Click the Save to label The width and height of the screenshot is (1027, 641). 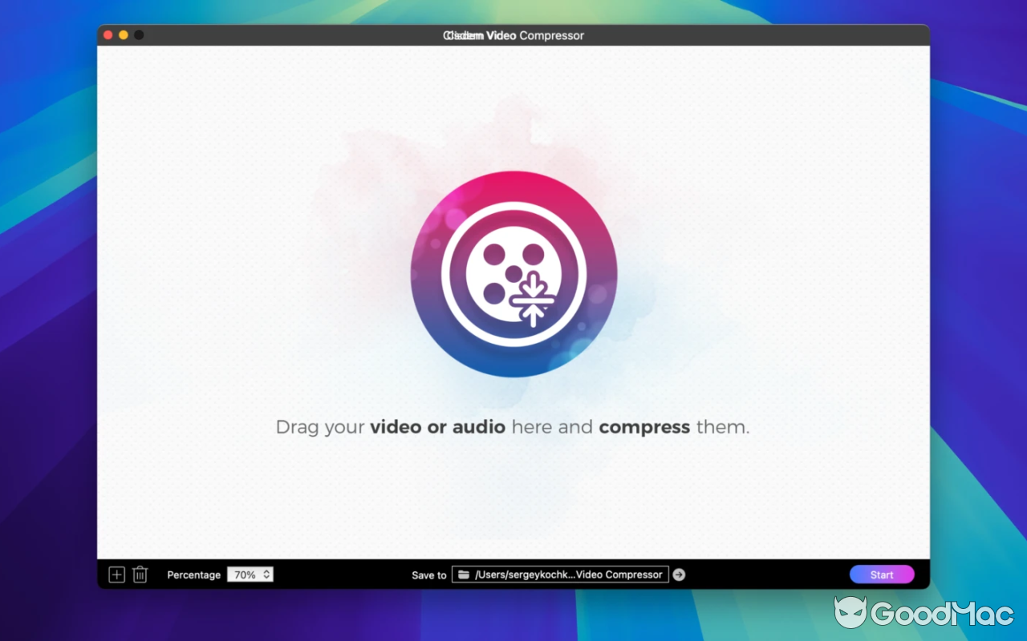click(x=428, y=574)
